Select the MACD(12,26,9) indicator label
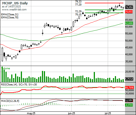136x115 pixels. [10, 101]
